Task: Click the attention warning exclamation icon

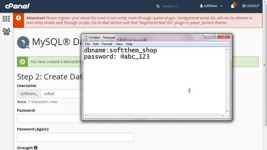Action: coord(18,18)
